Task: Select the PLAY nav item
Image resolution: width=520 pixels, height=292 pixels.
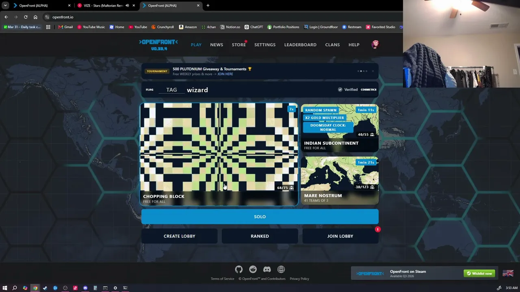Action: coord(196,45)
